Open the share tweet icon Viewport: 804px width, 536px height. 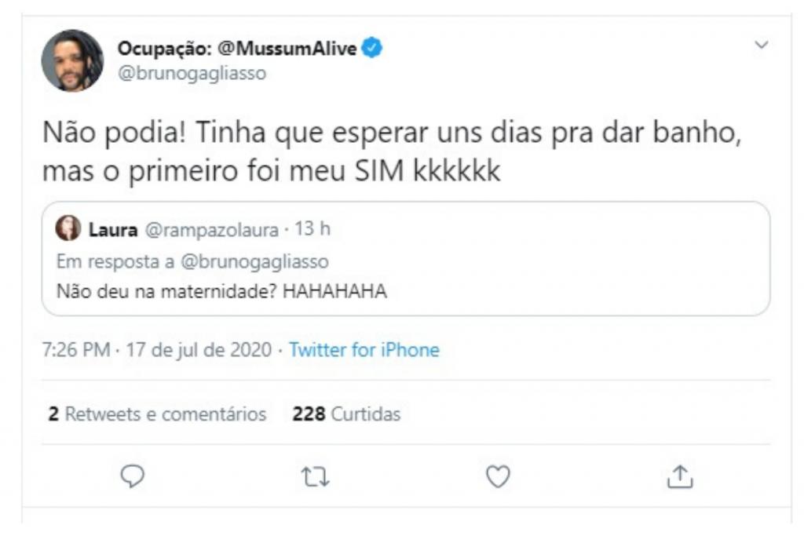679,476
